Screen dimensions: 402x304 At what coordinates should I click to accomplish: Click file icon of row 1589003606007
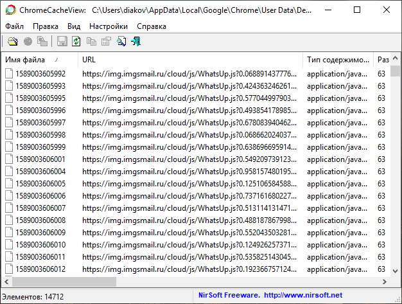coord(9,208)
